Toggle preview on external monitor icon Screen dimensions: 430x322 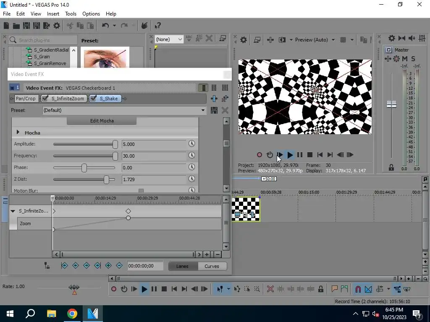click(257, 40)
